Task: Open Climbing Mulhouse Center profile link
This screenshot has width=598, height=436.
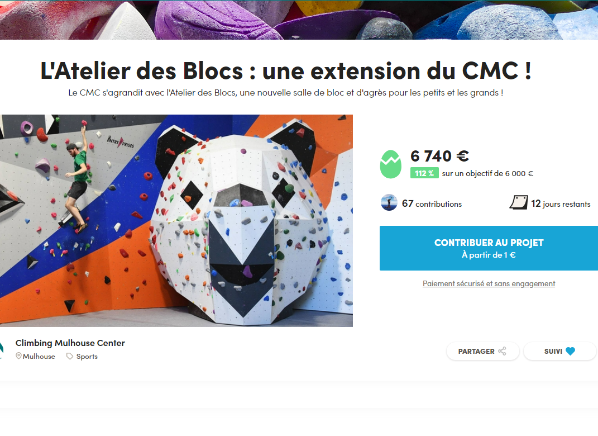Action: pos(70,343)
